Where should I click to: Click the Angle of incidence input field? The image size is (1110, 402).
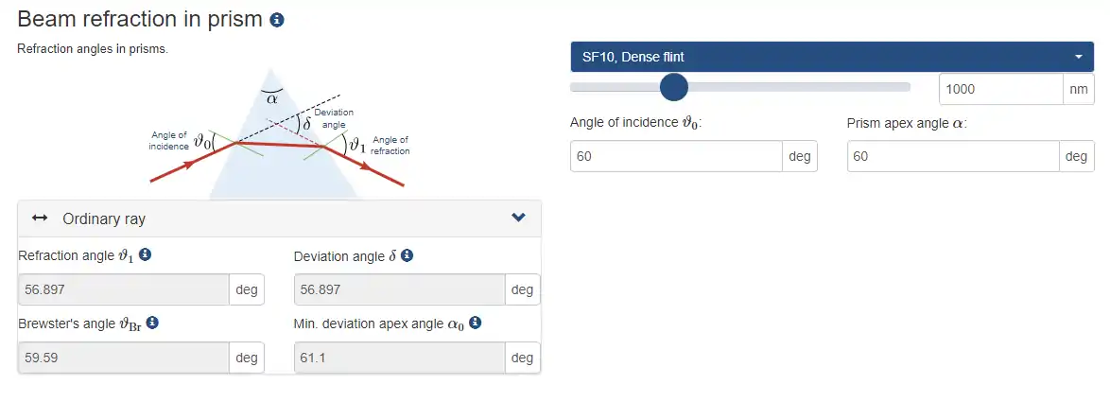676,156
